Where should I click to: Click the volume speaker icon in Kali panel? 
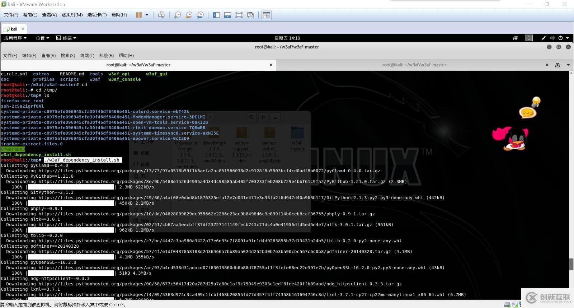tap(552, 38)
